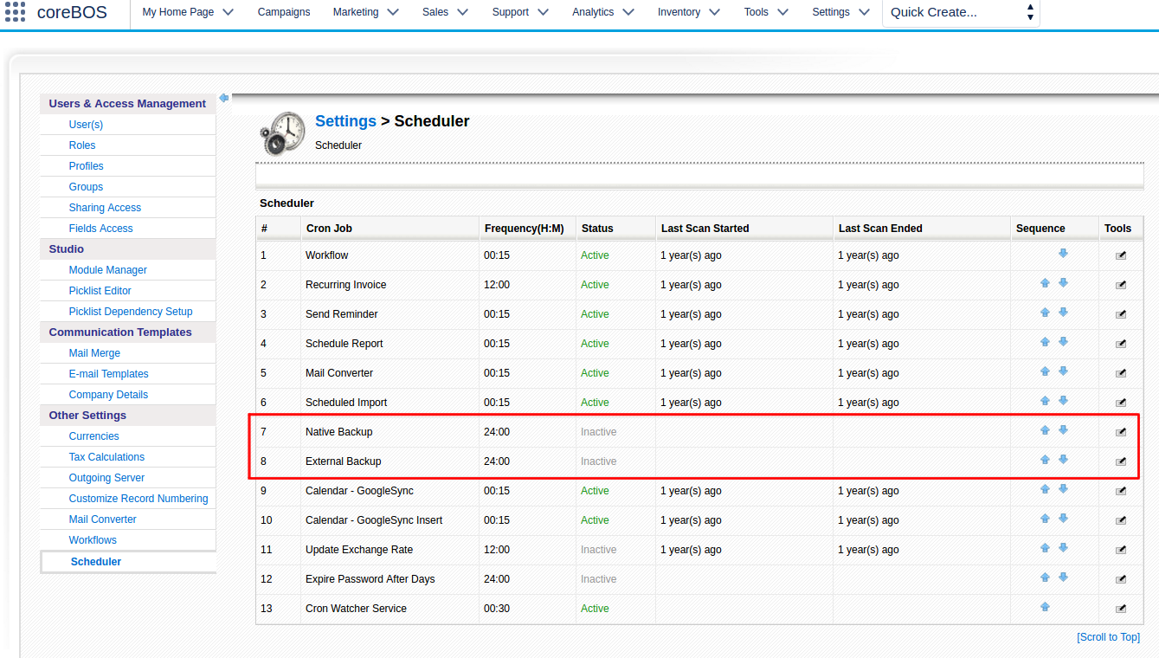
Task: Open the Quick Create dropdown
Action: [960, 12]
